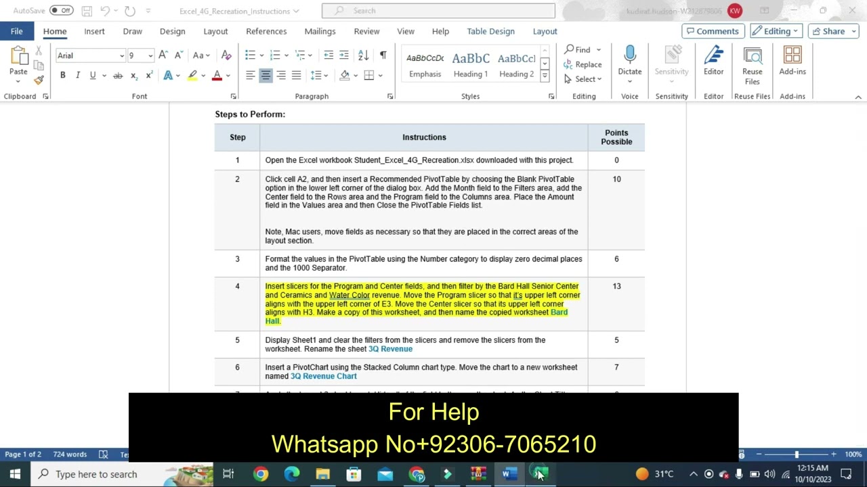Click word count 724 words
867x487 pixels.
(70, 455)
